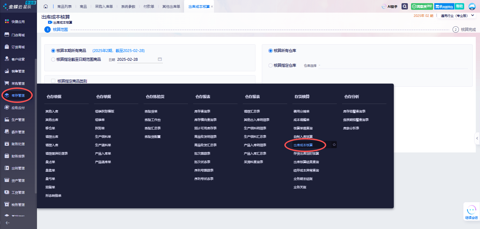
Task: Open the 继续会话 chat bot icon
Action: point(471,211)
